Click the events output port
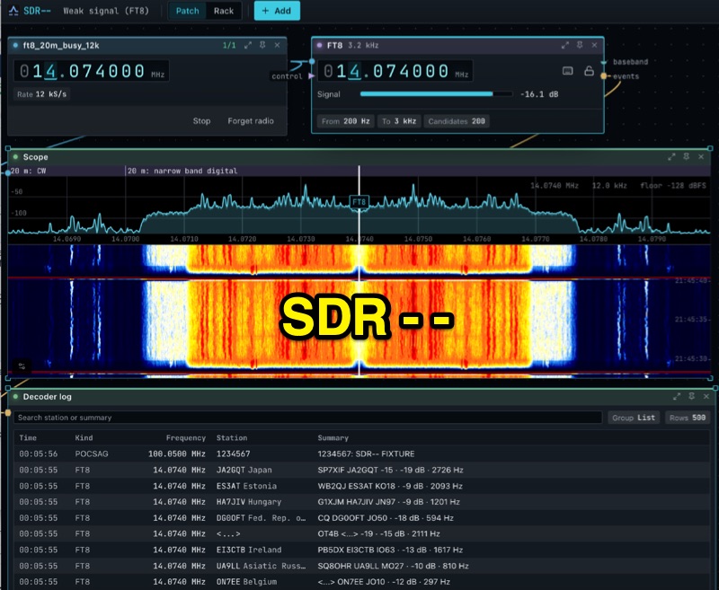This screenshot has width=719, height=590. [x=604, y=76]
